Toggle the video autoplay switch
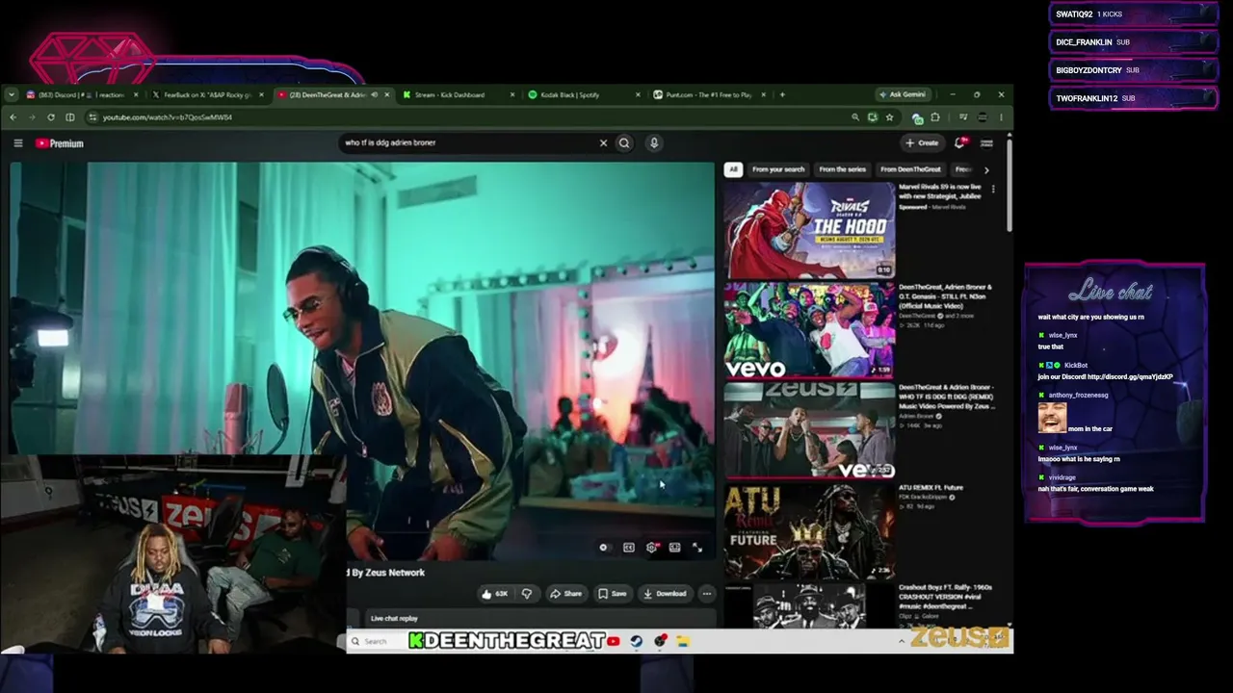 tap(604, 548)
